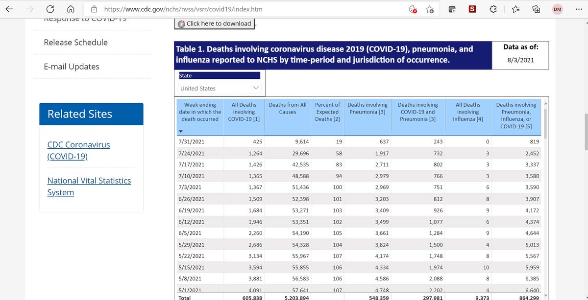The image size is (588, 300).
Task: Select the 6/12/2021 week row date
Action: [x=191, y=222]
